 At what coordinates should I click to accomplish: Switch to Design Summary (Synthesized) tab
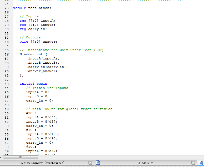42,163
